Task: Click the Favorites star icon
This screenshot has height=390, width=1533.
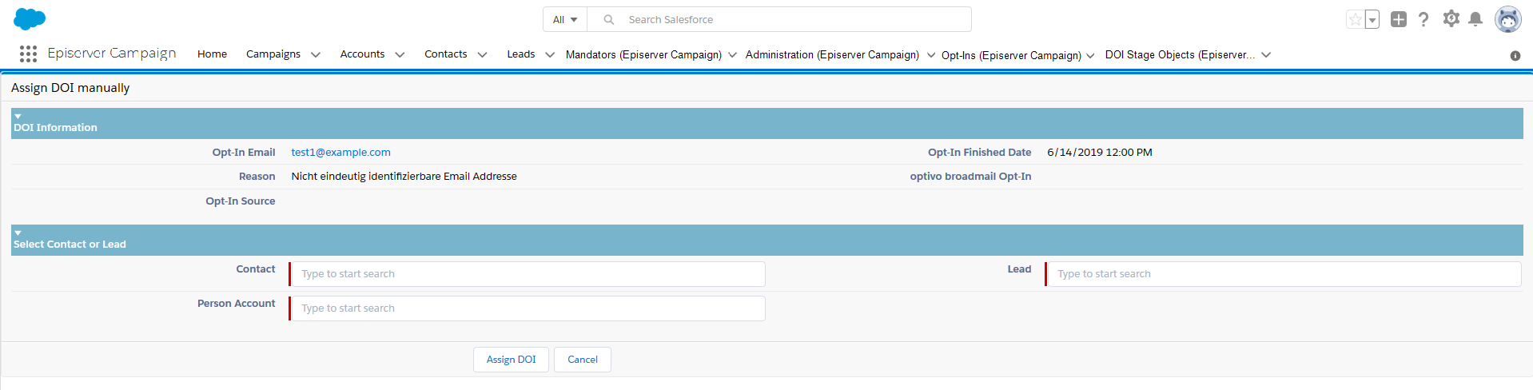Action: pyautogui.click(x=1355, y=19)
